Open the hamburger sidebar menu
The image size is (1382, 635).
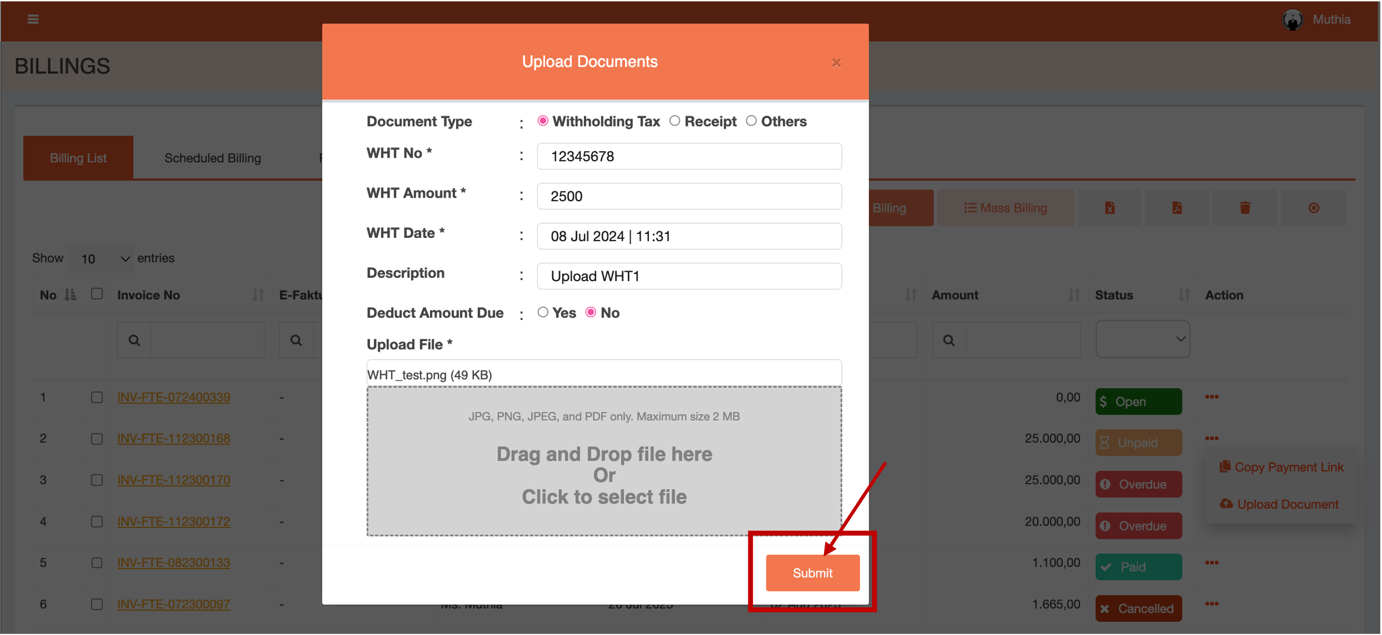point(33,19)
